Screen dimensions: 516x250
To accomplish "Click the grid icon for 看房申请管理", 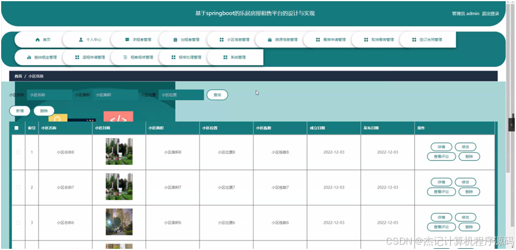I will click(318, 40).
